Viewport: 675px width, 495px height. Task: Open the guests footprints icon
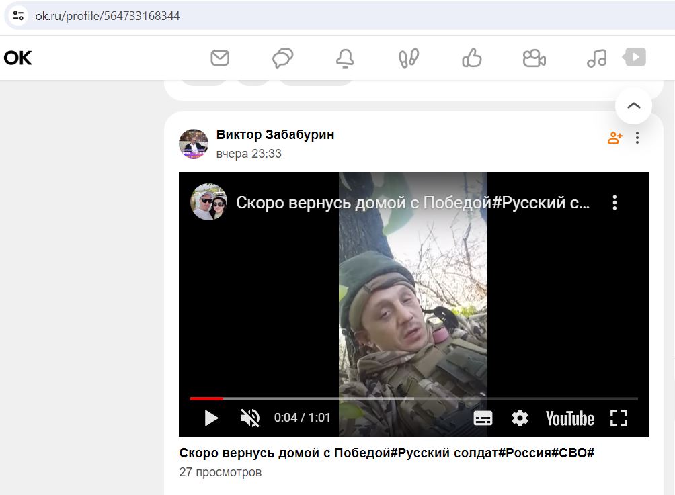pos(409,58)
